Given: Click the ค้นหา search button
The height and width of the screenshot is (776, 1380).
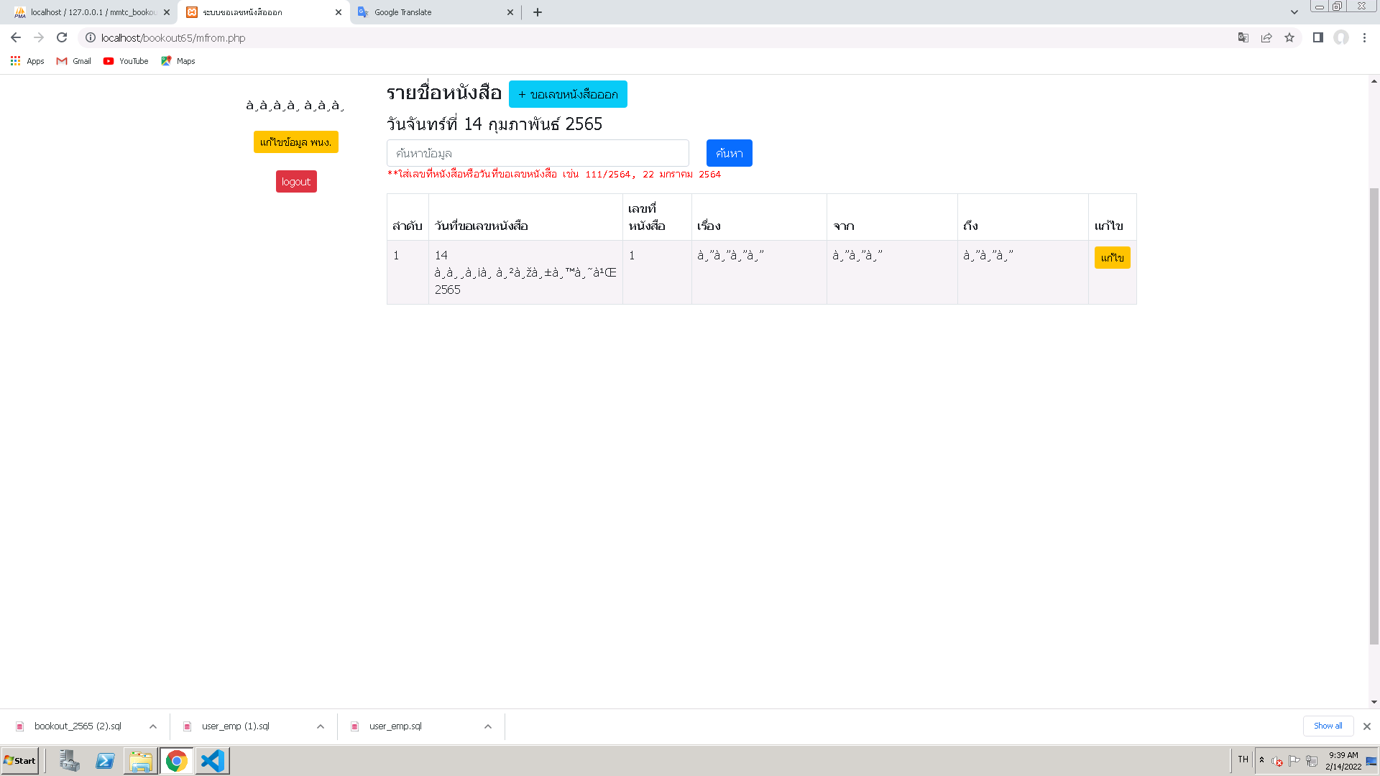Looking at the screenshot, I should click(x=729, y=152).
